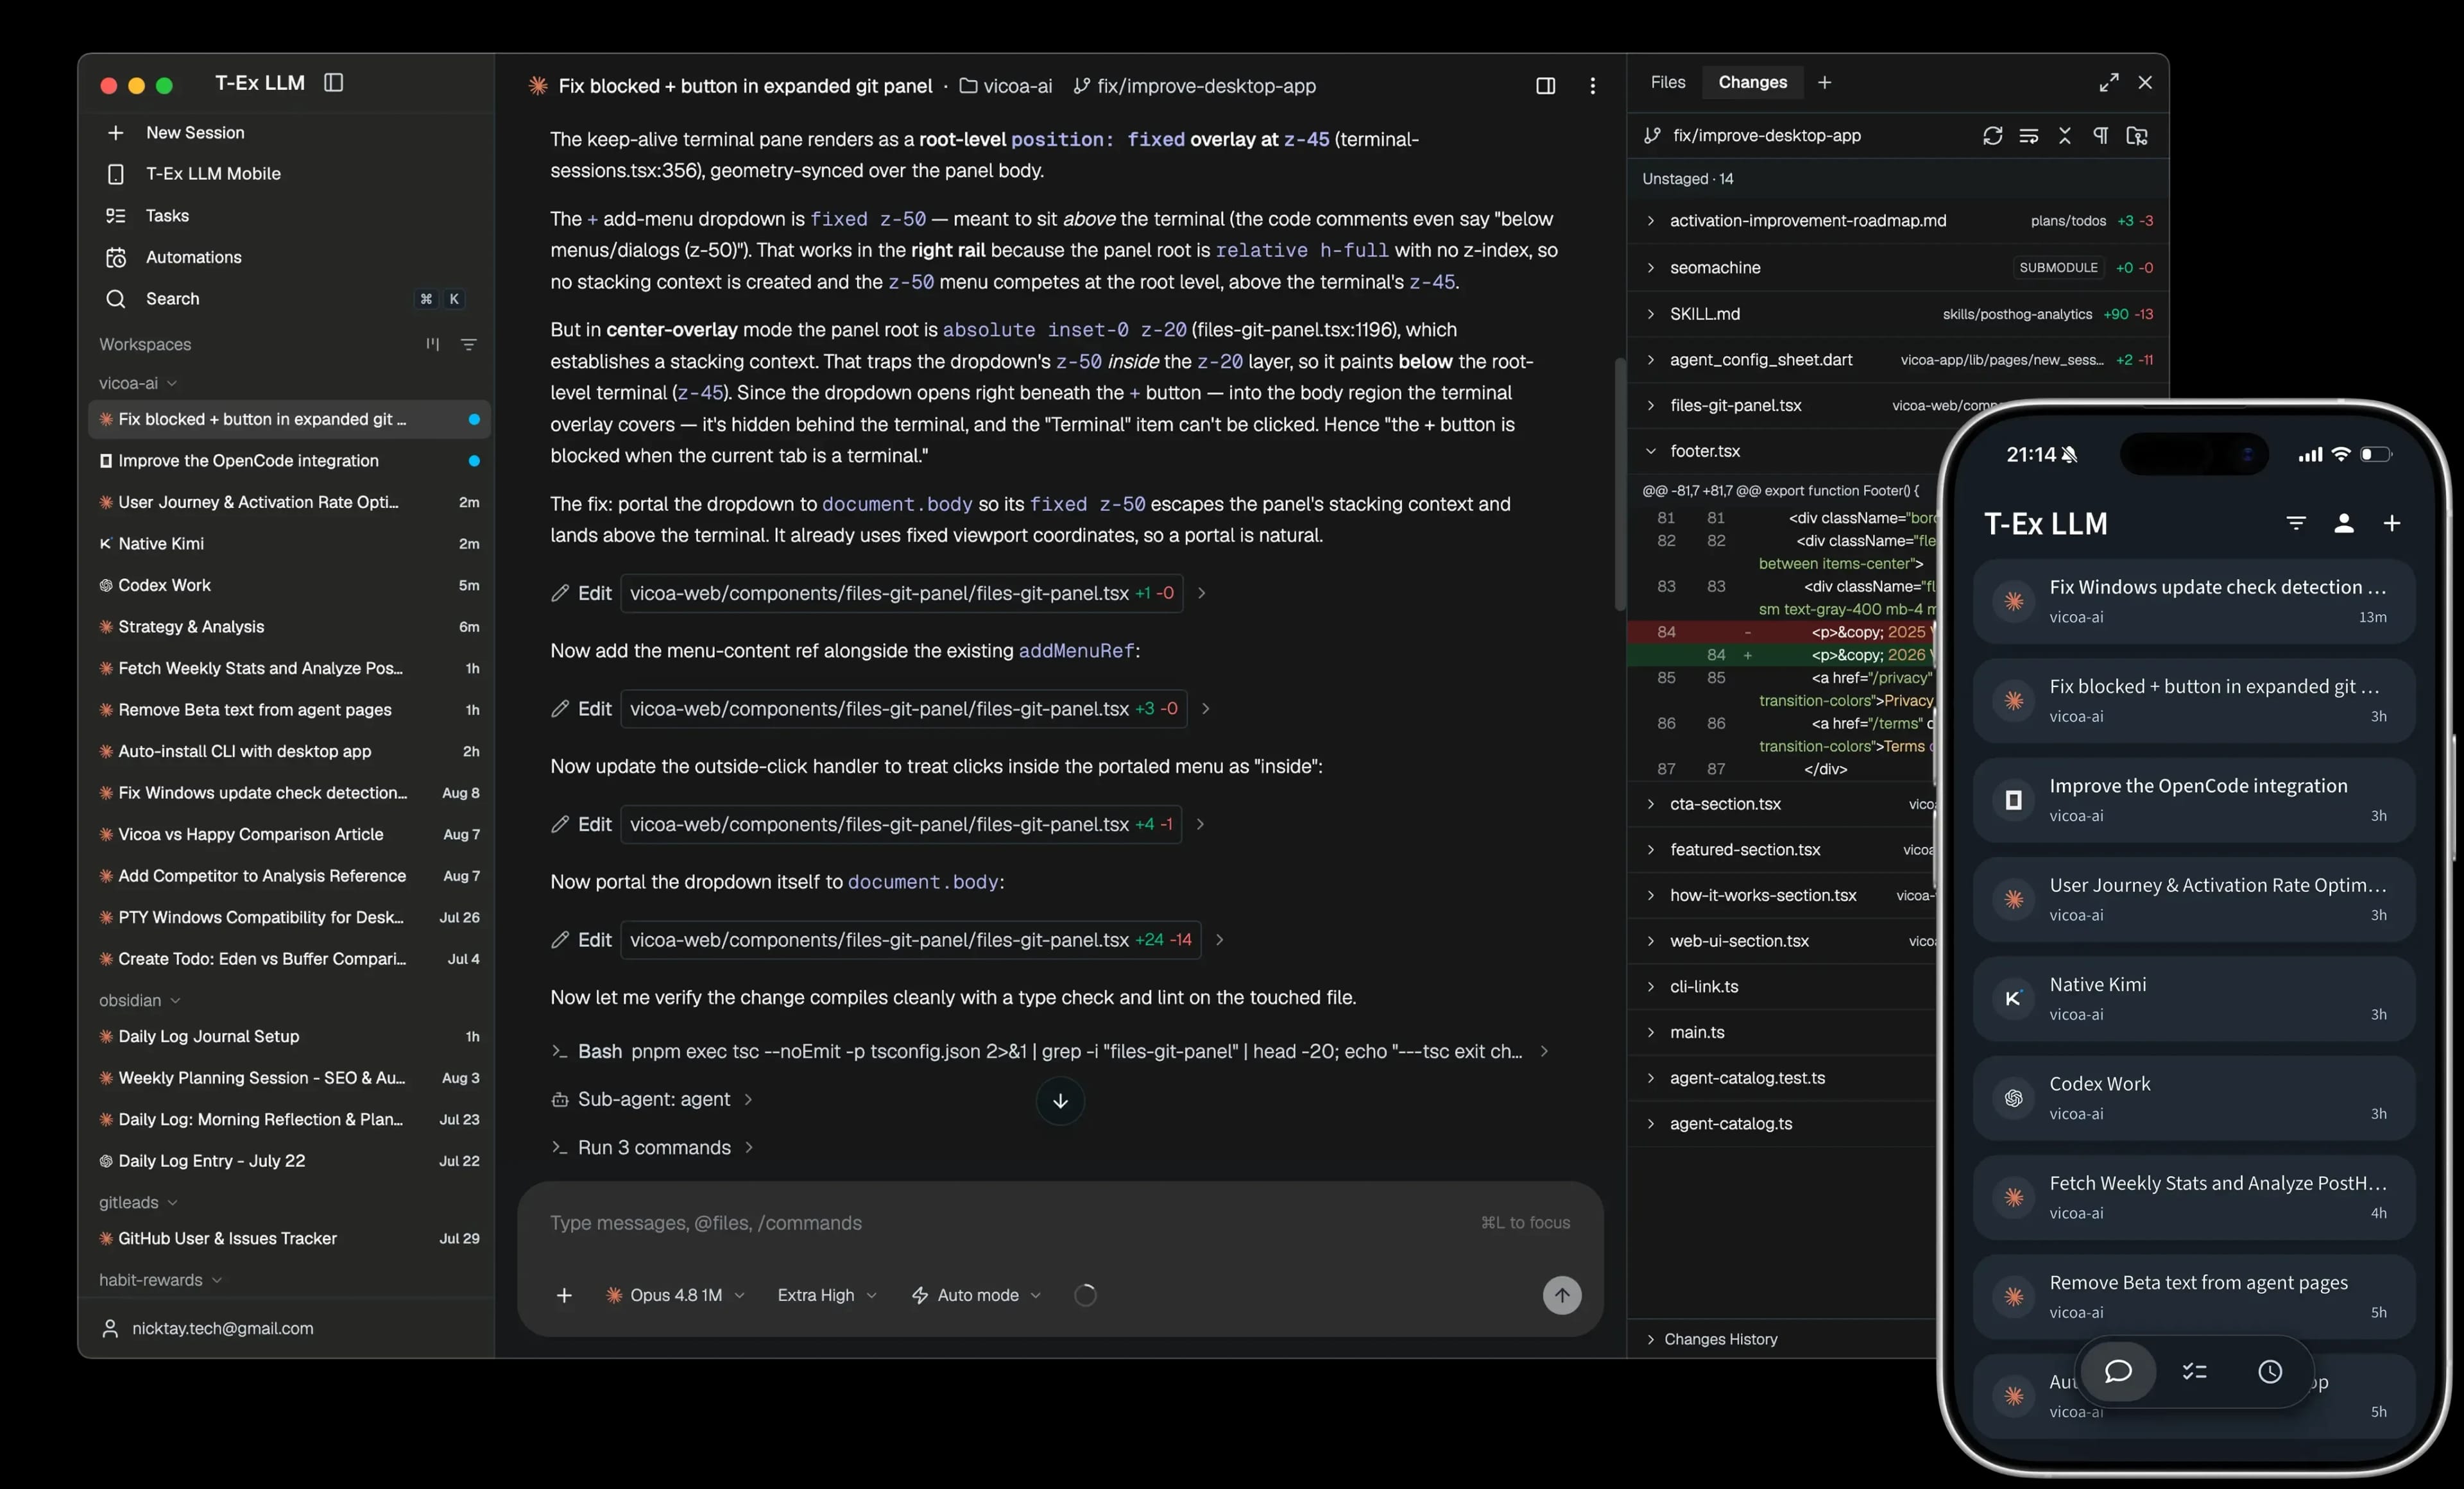Open the Extra High effort dropdown

pyautogui.click(x=827, y=1295)
